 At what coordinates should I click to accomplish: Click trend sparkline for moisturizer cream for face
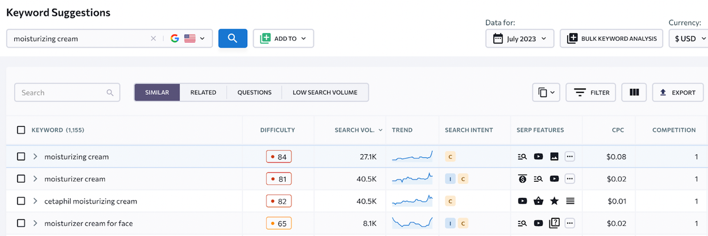(412, 222)
